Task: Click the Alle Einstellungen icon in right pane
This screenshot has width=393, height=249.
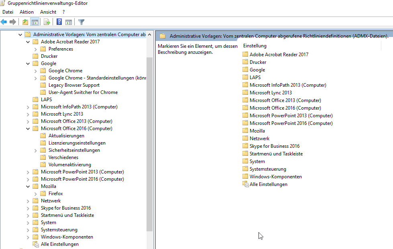Action: click(246, 184)
